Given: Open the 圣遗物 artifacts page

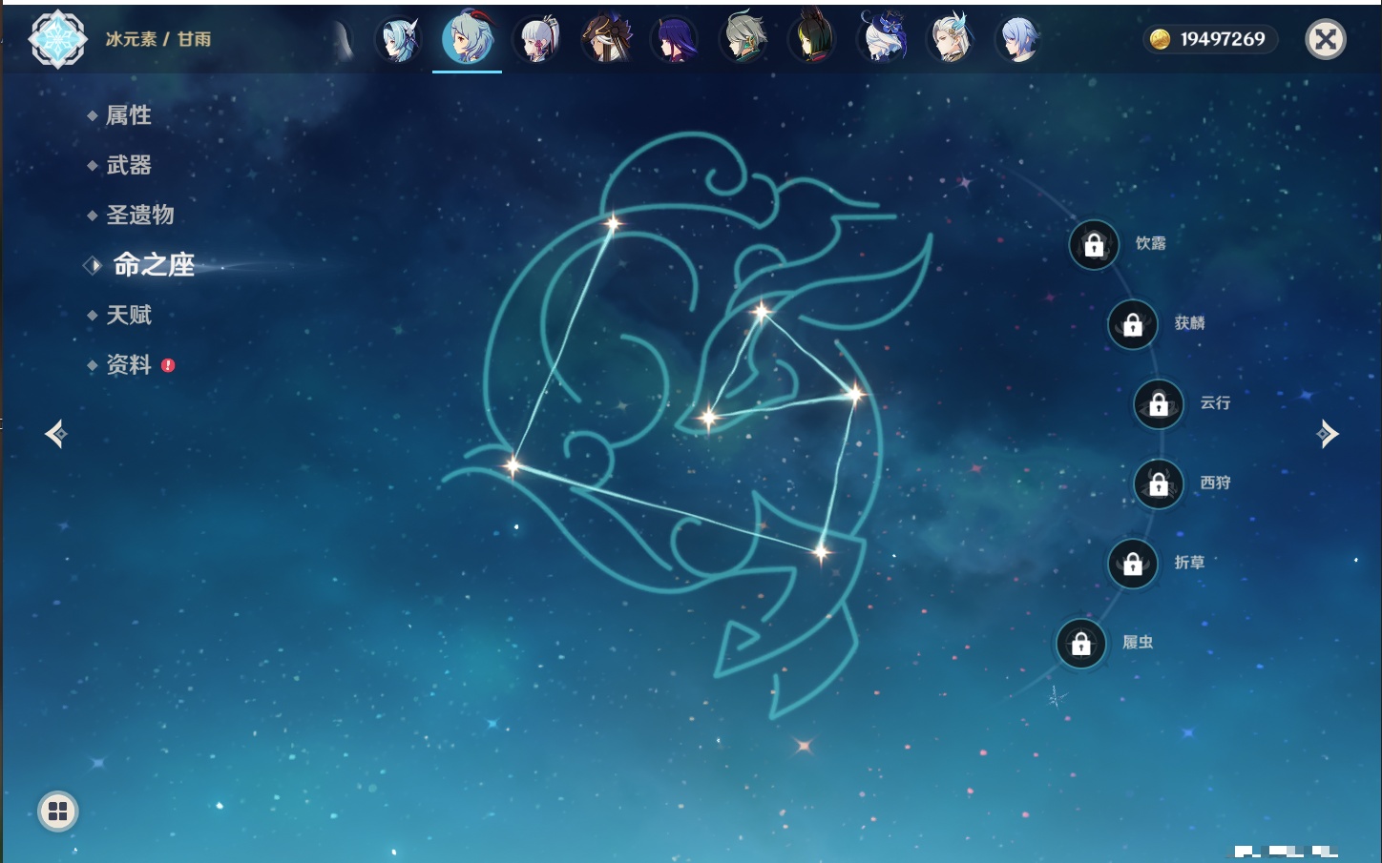Looking at the screenshot, I should coord(139,215).
